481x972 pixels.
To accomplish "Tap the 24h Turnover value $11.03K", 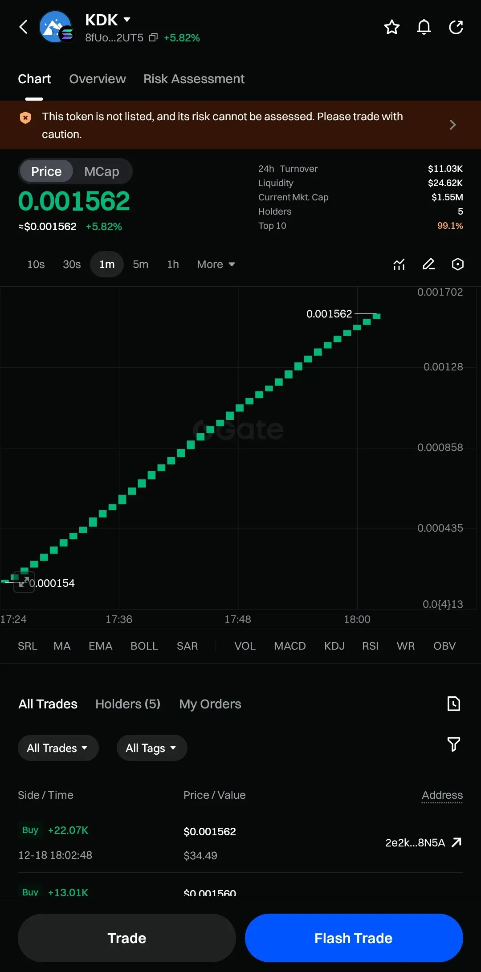I will (445, 169).
